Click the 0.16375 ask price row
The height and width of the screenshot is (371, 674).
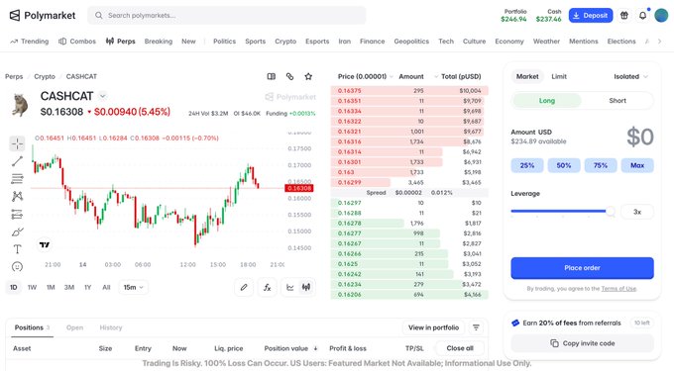(409, 90)
